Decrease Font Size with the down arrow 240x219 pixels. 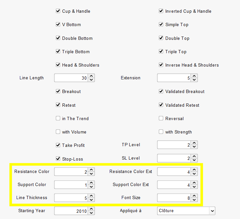tap(194, 200)
